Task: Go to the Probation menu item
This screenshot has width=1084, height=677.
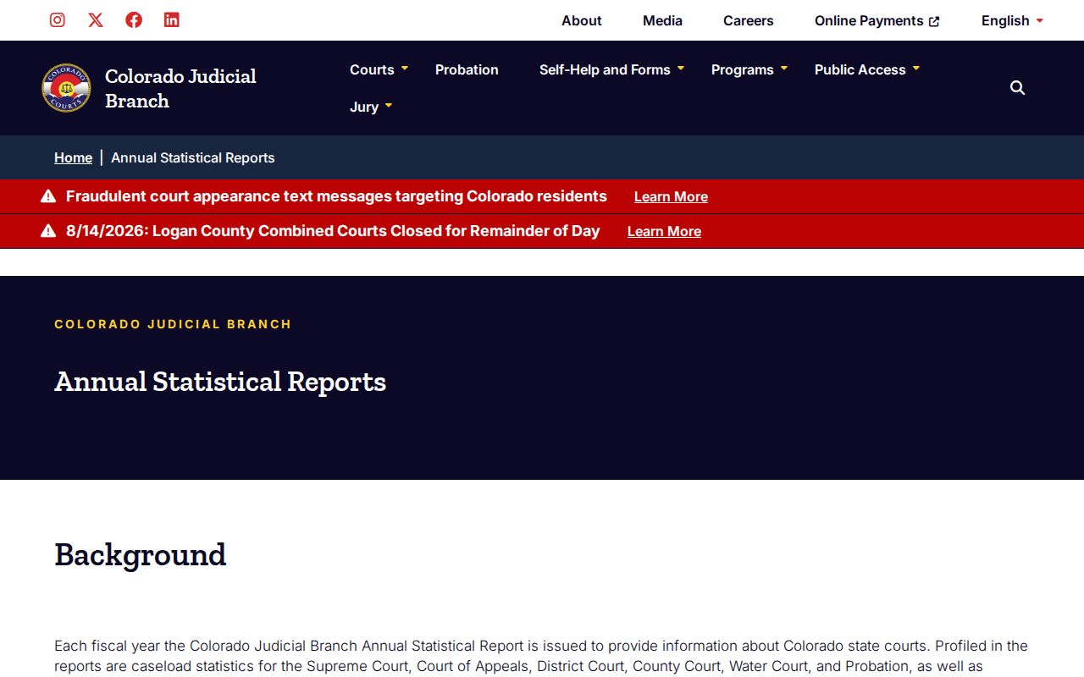Action: 467,69
